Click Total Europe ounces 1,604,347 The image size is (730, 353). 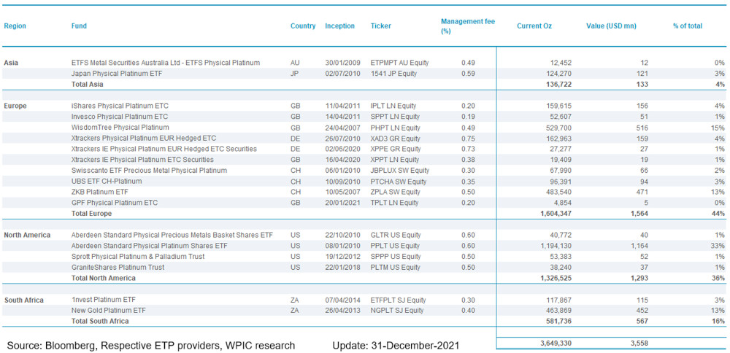pyautogui.click(x=557, y=214)
